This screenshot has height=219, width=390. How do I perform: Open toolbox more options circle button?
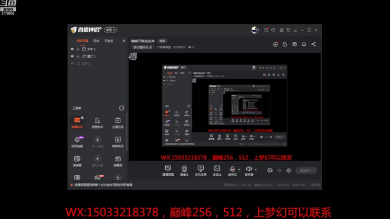tap(121, 108)
